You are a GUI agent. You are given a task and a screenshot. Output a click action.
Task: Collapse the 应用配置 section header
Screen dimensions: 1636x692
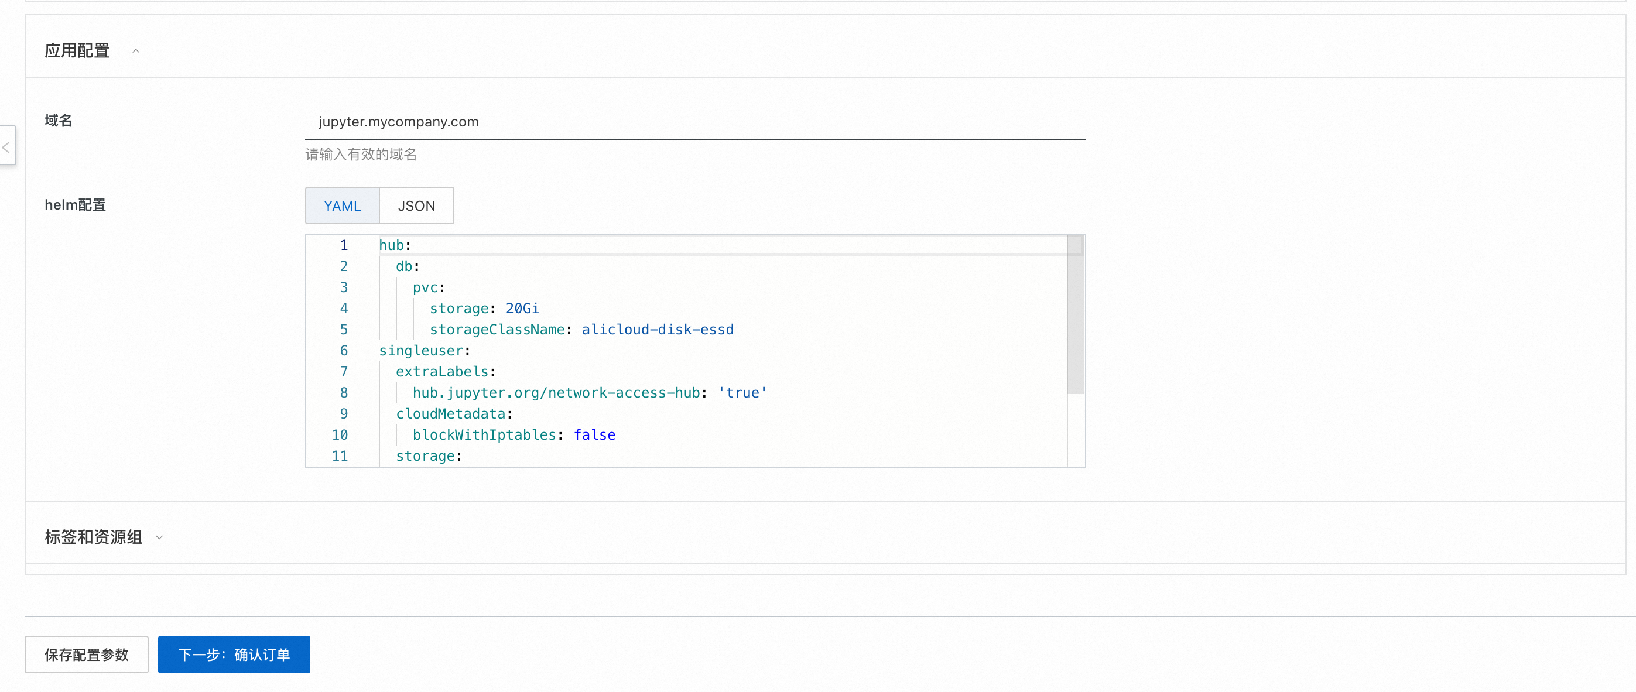(x=135, y=50)
